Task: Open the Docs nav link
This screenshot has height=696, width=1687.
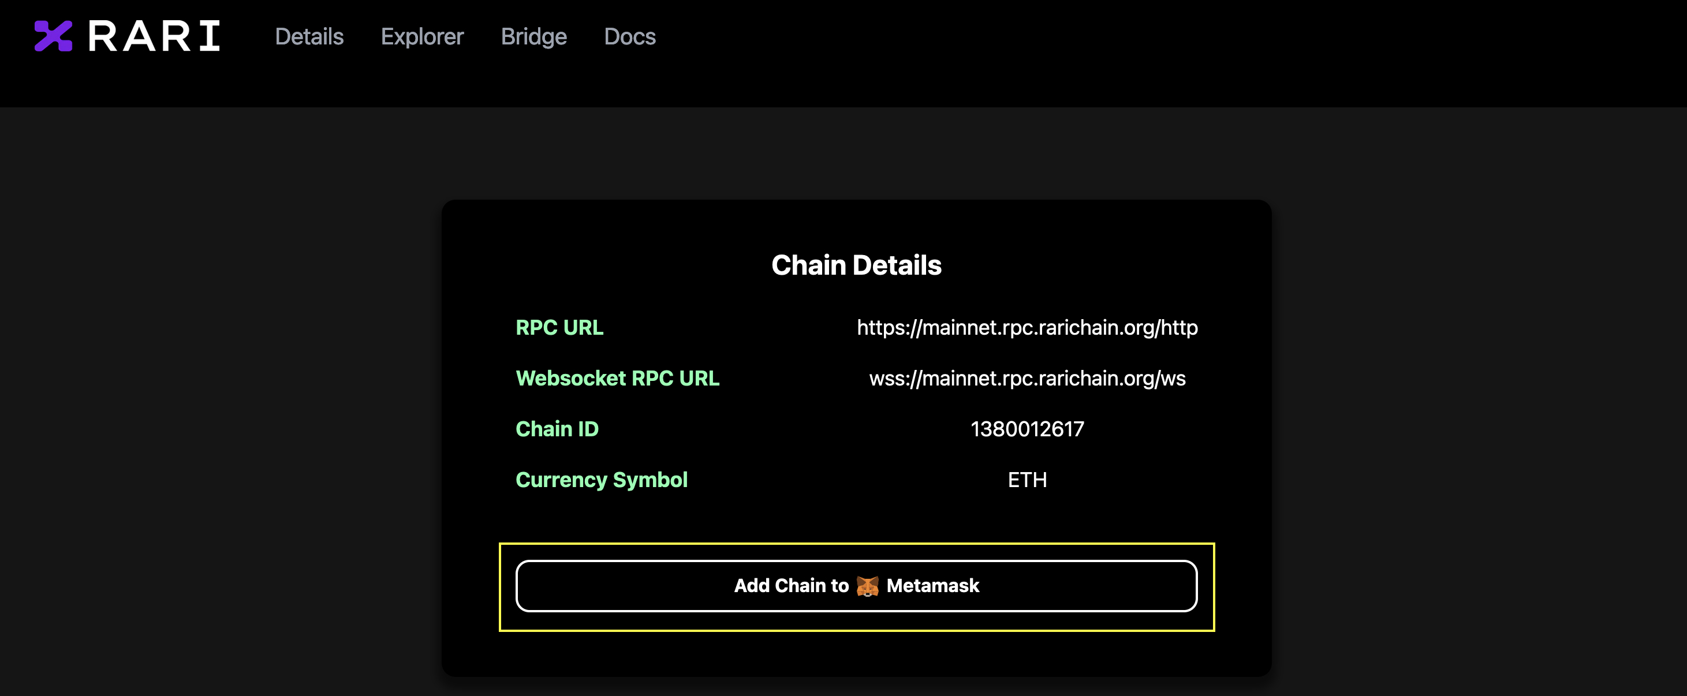Action: (x=629, y=37)
